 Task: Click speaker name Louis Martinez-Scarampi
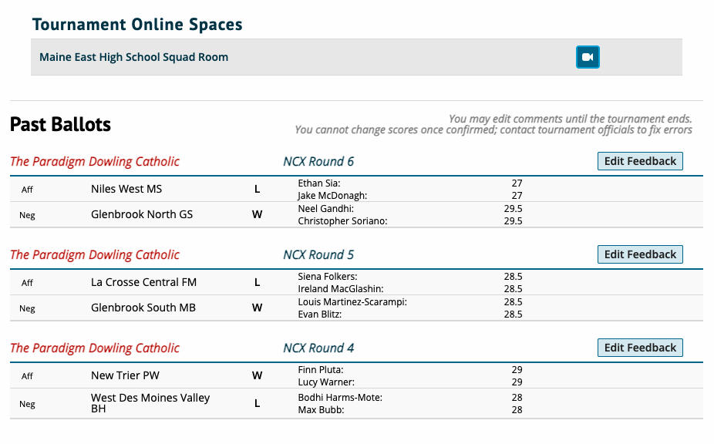[352, 302]
